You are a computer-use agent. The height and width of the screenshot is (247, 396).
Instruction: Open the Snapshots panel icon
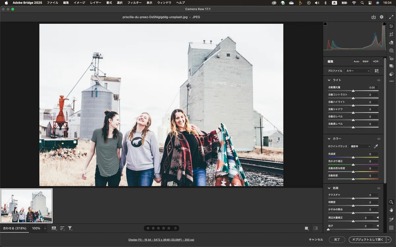tap(391, 66)
